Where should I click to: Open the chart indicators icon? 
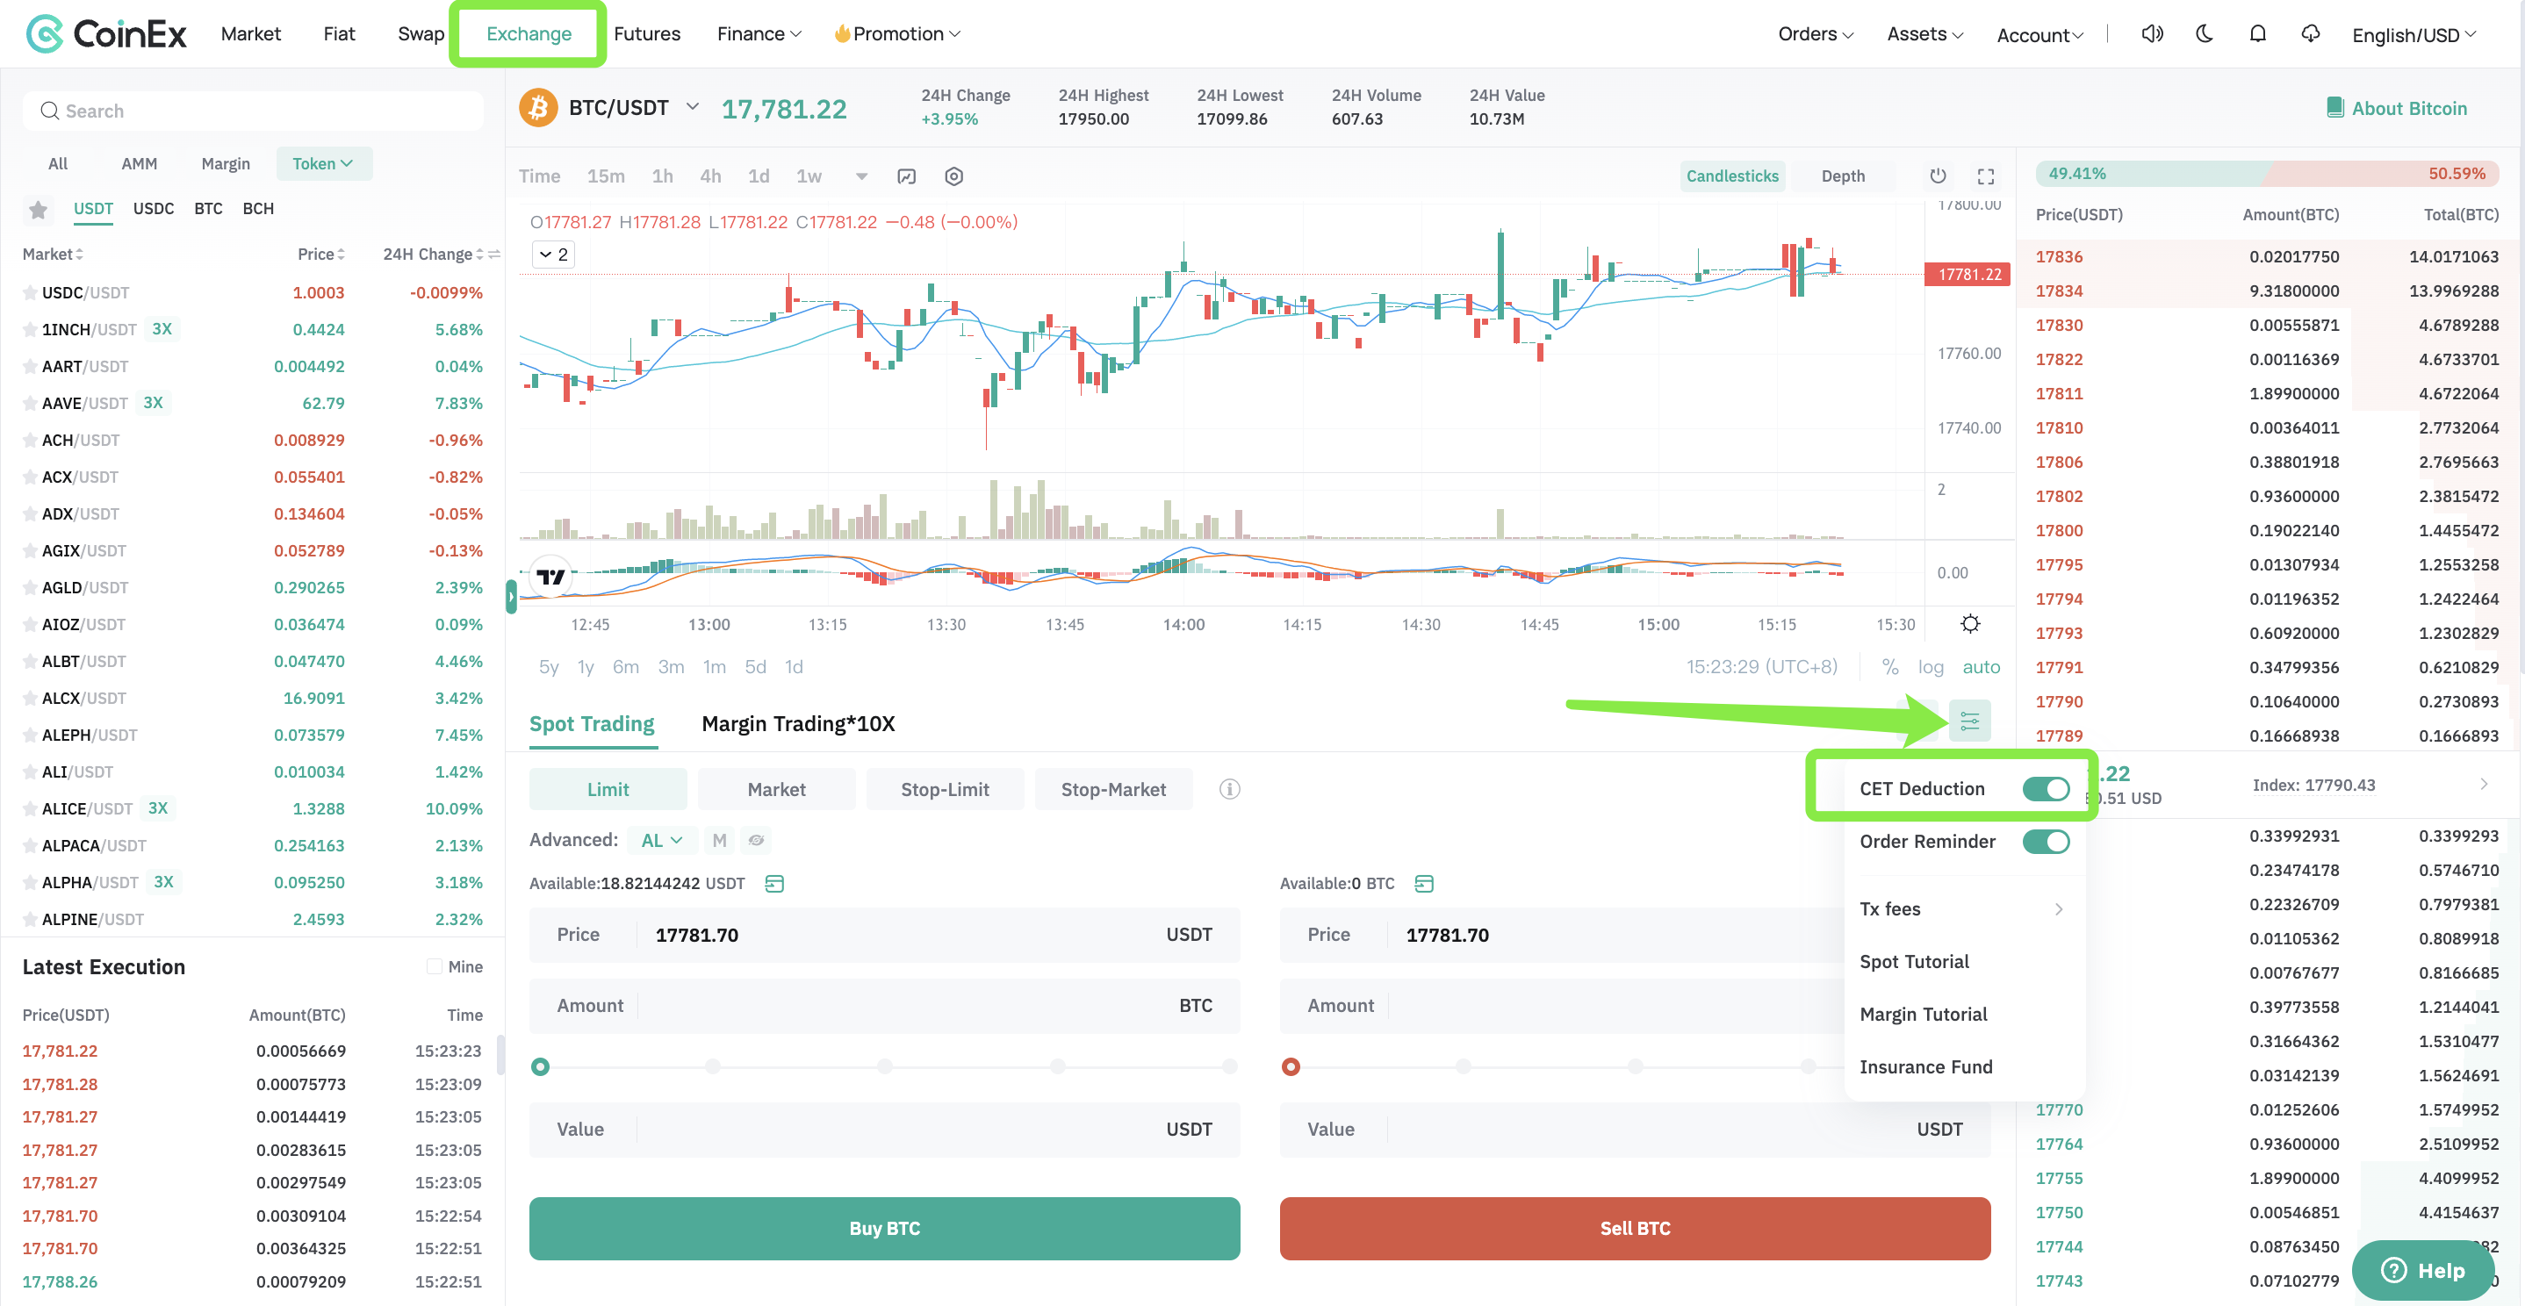tap(907, 176)
